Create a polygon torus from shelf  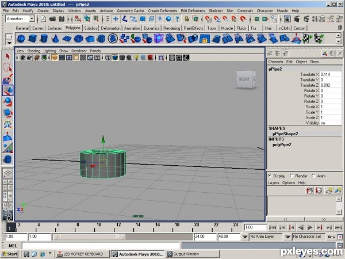(78, 39)
